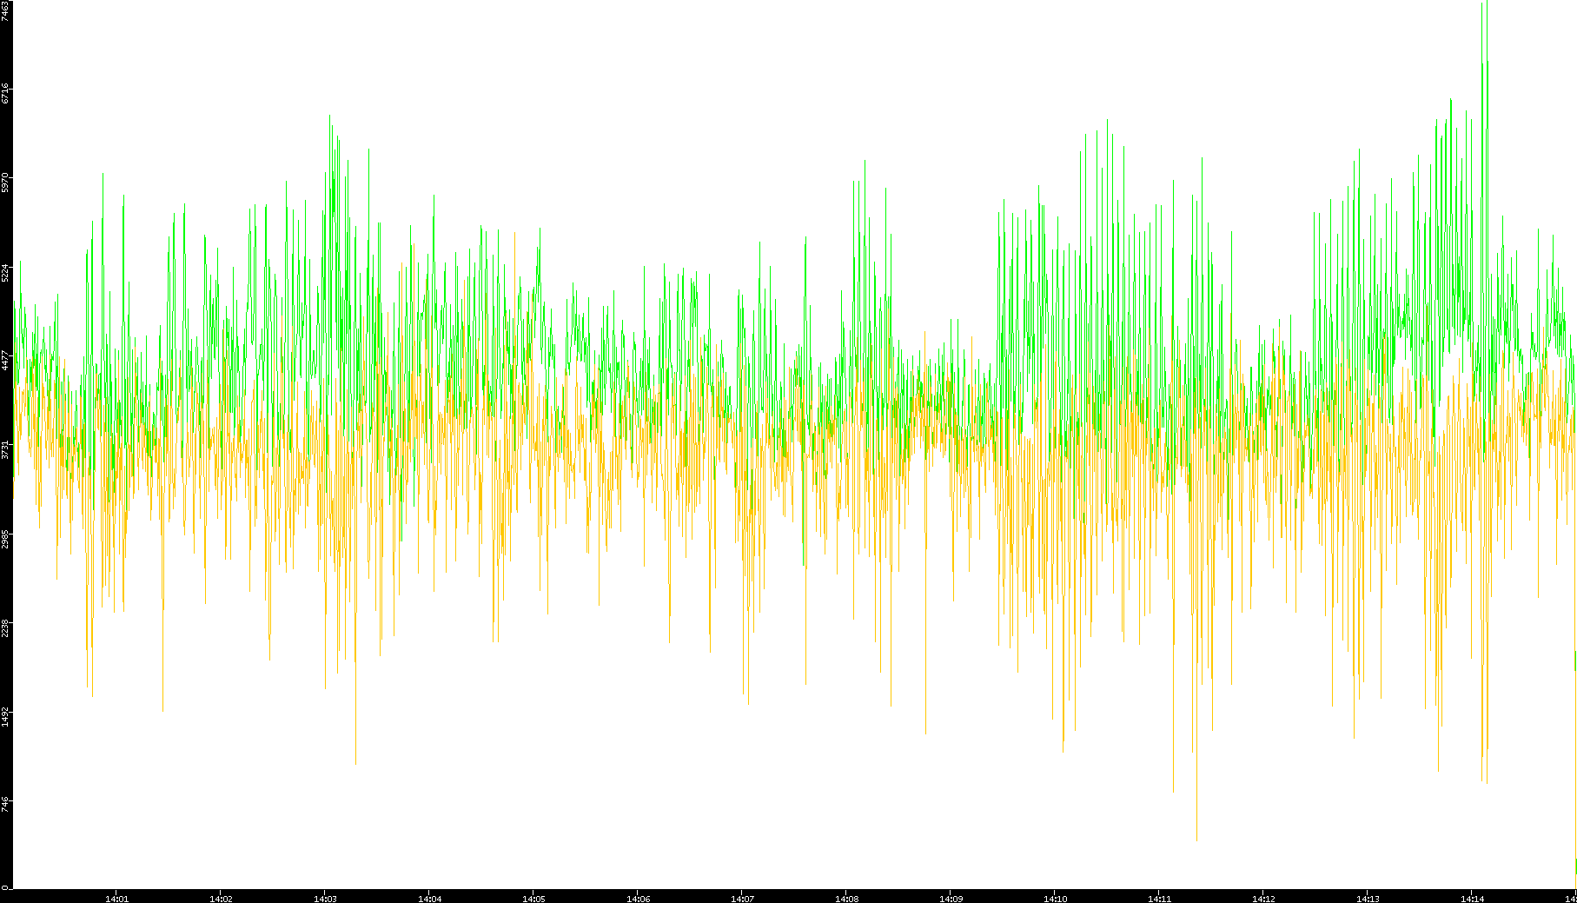1577x903 pixels.
Task: Click the 7463 maximum value axis label
Action: click(5, 11)
